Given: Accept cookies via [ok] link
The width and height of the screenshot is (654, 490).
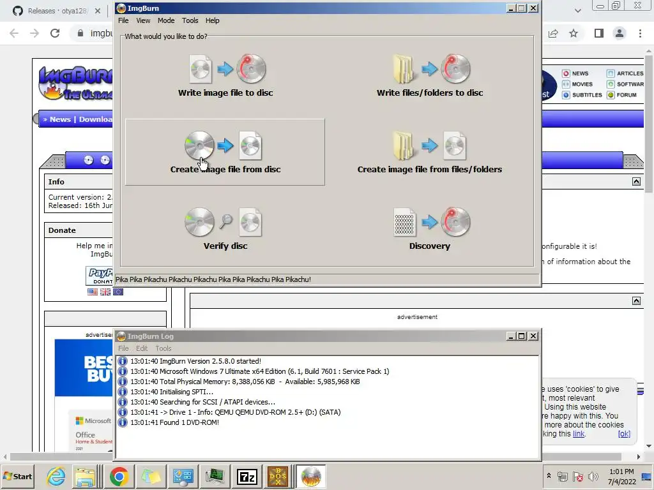Looking at the screenshot, I should click(624, 434).
